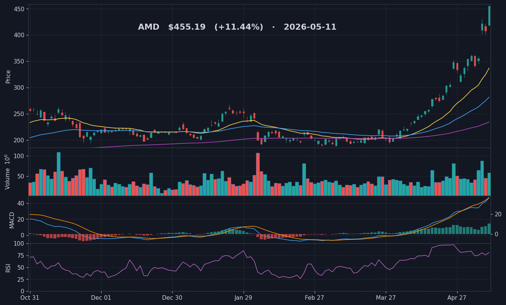Click the 'RSI' axis label
This screenshot has width=506, height=305.
point(8,267)
